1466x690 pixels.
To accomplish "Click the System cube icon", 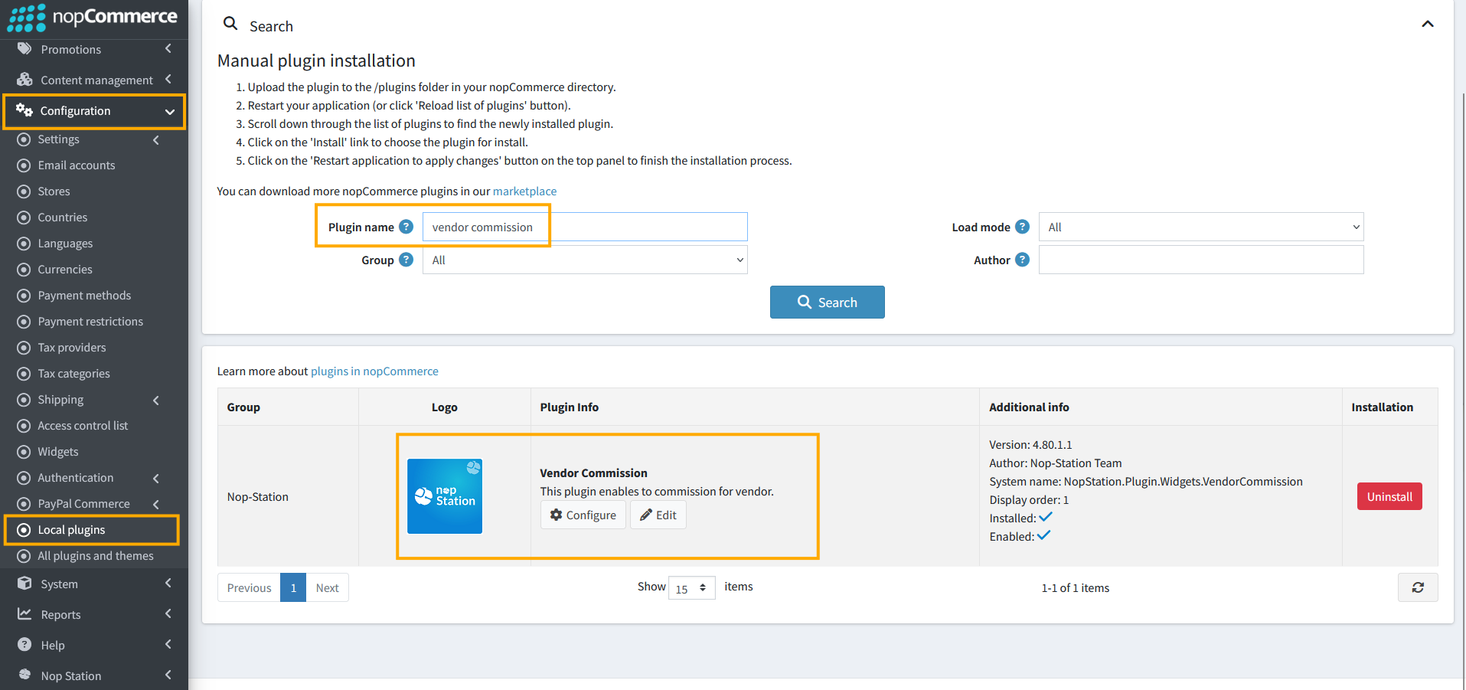I will point(24,584).
